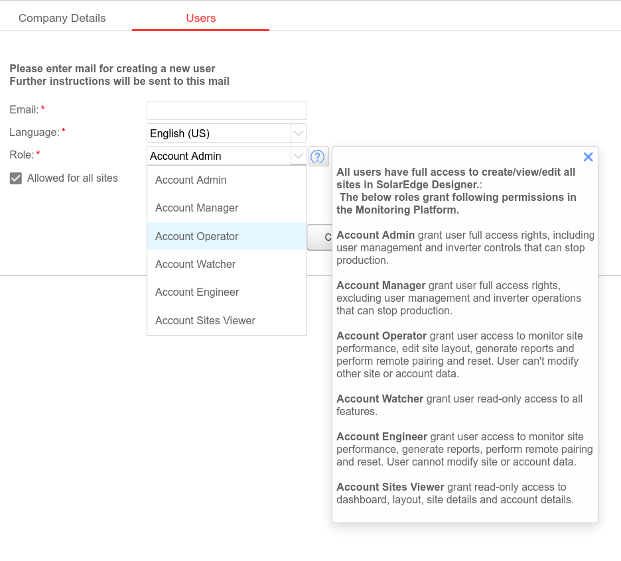Choose the Account Watcher role option
The image size is (621, 561).
pos(196,265)
